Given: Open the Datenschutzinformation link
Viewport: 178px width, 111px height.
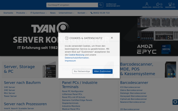Looking at the screenshot, I should click(77, 58).
